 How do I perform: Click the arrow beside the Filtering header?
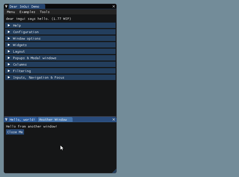coord(9,71)
